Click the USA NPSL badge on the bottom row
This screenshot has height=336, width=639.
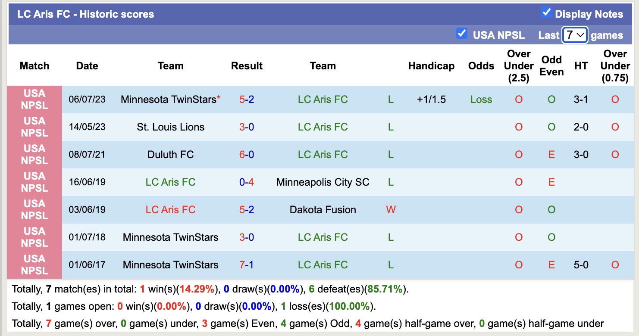(34, 264)
